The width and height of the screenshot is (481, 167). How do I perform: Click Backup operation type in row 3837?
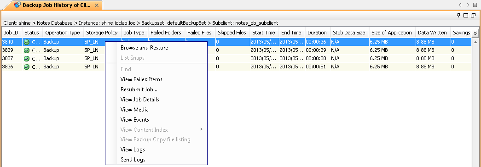[51, 58]
